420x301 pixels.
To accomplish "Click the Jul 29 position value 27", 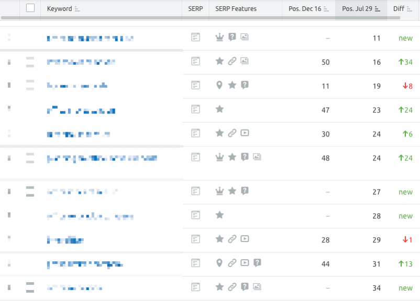I will [377, 192].
